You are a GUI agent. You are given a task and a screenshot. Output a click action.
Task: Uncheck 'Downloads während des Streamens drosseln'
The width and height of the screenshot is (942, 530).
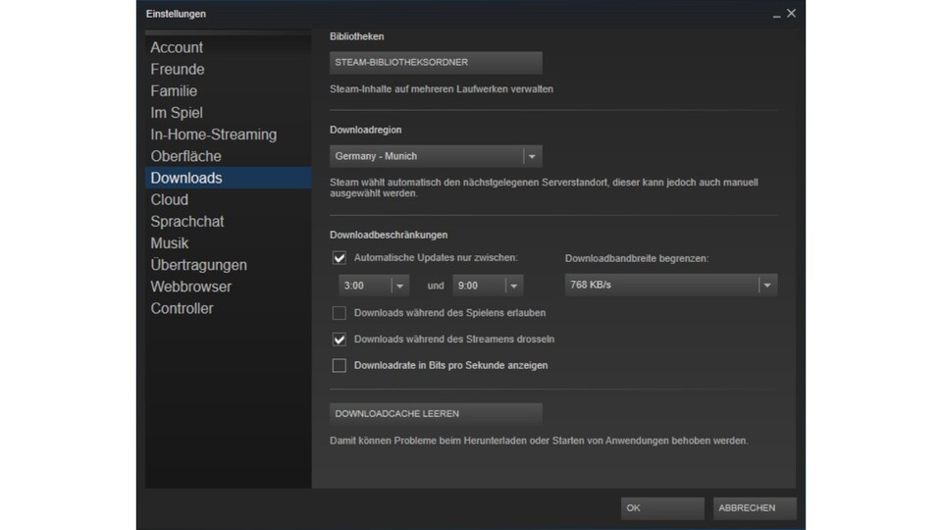coord(340,340)
